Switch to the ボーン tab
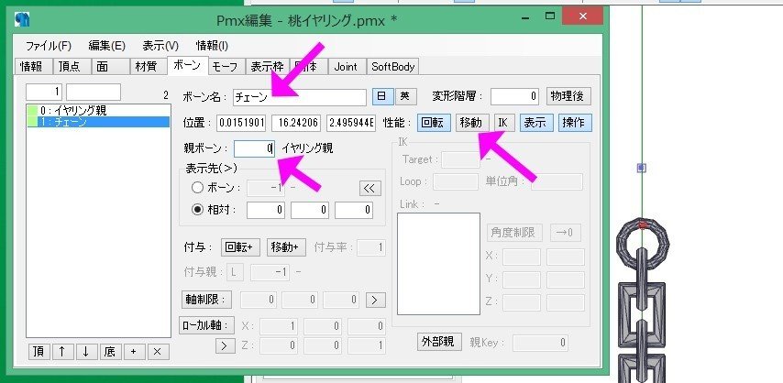This screenshot has width=783, height=383. [x=187, y=65]
